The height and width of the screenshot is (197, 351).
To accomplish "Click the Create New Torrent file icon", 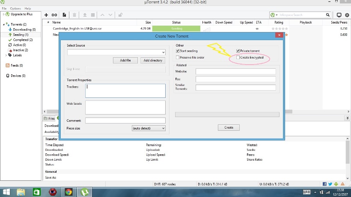I will (x=65, y=15).
